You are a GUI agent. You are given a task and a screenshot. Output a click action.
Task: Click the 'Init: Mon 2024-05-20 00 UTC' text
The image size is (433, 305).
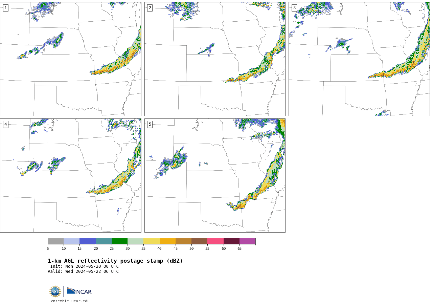[85, 266]
